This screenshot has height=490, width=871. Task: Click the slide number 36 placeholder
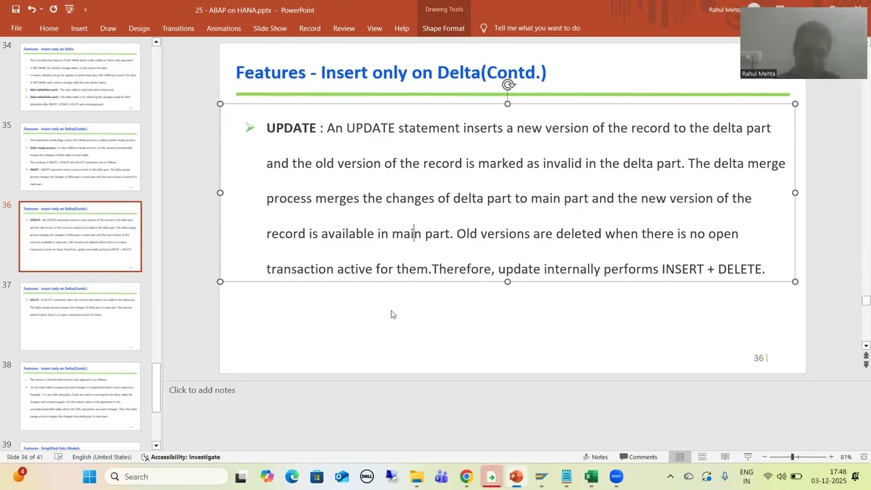[759, 358]
